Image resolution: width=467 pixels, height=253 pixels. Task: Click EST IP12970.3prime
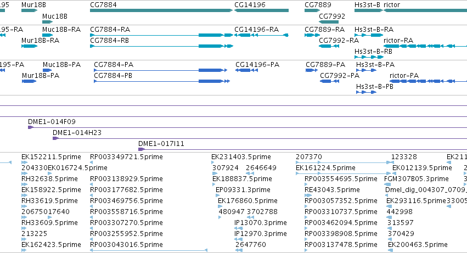coord(261,234)
